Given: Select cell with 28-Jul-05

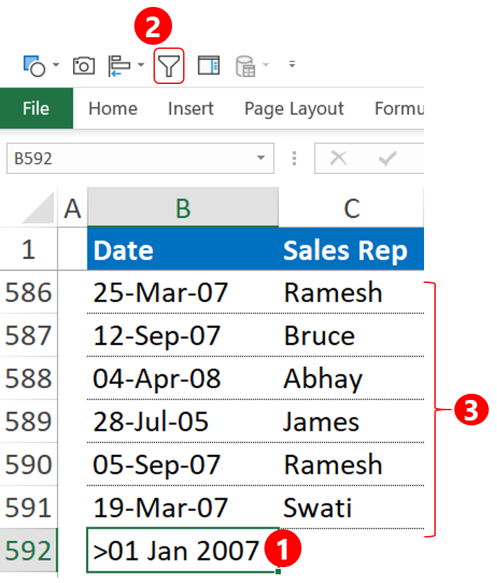Looking at the screenshot, I should pos(183,422).
